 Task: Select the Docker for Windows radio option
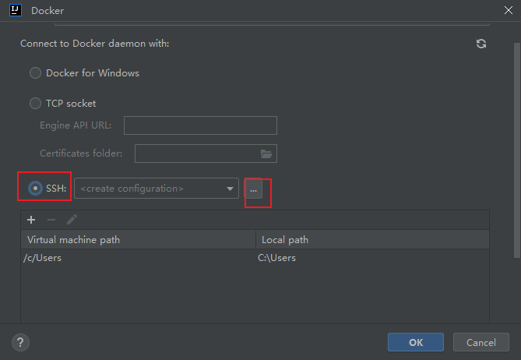coord(36,72)
